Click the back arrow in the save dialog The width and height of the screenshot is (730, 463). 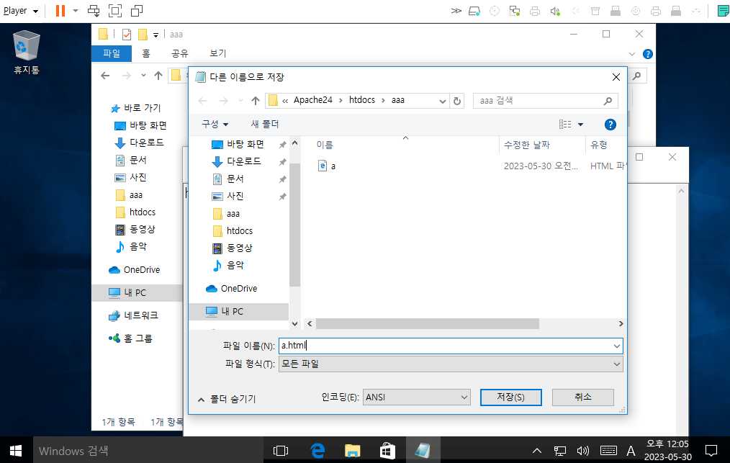pyautogui.click(x=202, y=101)
